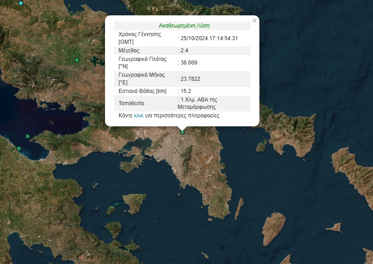The image size is (373, 264).
Task: Click the cyan earthquake marker
Action: 20,3
